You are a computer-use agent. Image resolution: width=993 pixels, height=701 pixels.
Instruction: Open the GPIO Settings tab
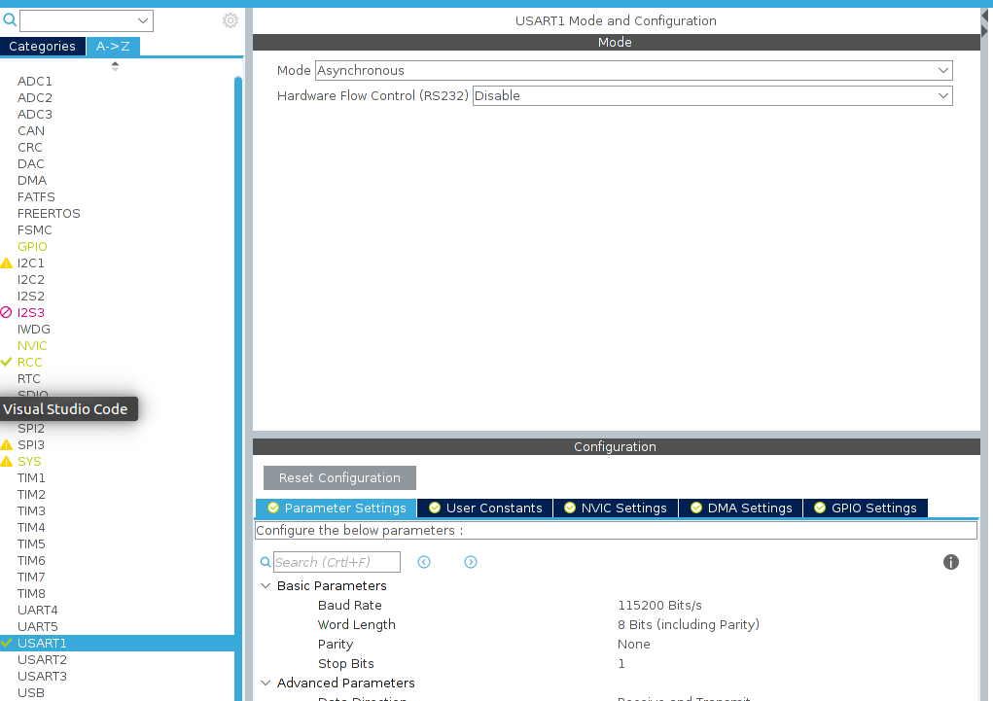coord(866,508)
